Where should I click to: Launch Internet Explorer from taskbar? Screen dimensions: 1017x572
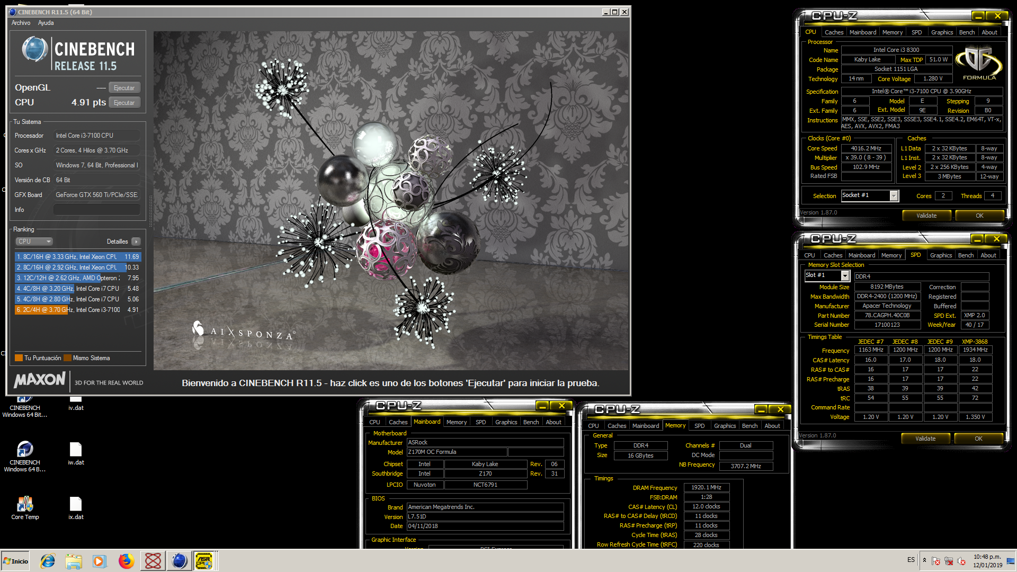(x=48, y=561)
